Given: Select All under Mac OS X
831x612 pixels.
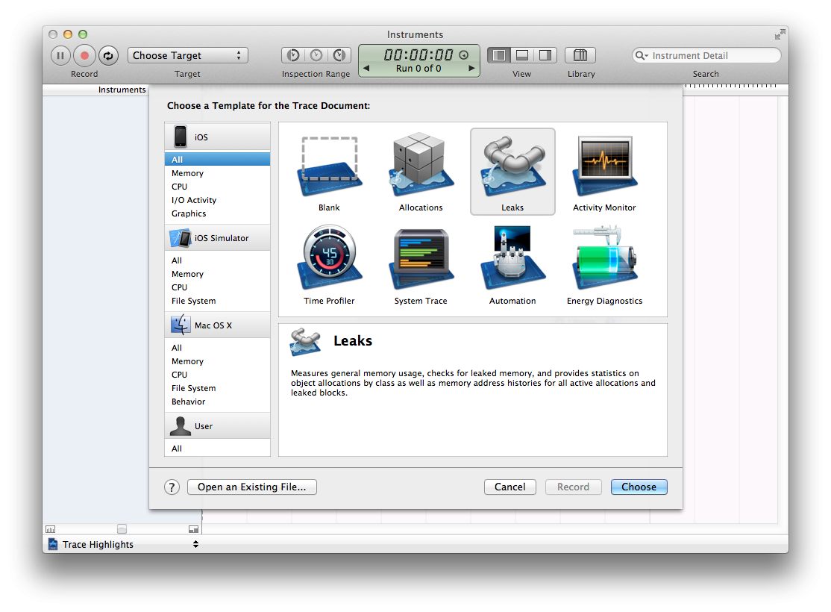Looking at the screenshot, I should tap(217, 348).
